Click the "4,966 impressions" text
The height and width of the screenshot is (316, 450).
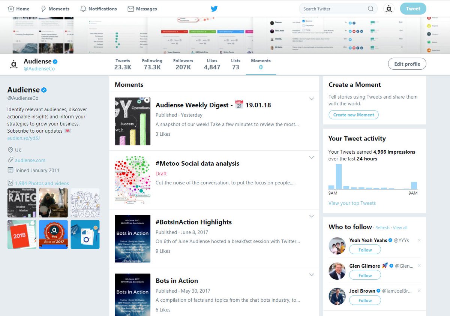(394, 152)
